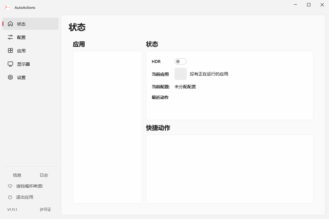Image resolution: width=329 pixels, height=219 pixels.
Task: Click the V1.11.1 version text
Action: coord(12,210)
